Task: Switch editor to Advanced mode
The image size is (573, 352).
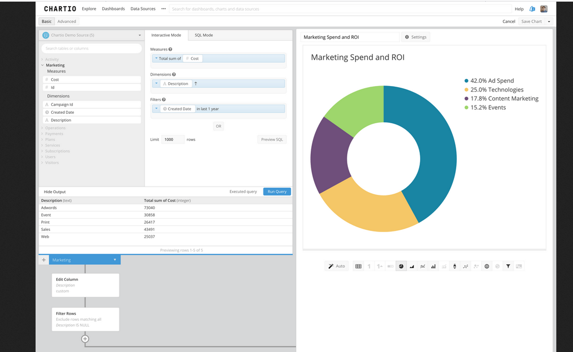Action: pyautogui.click(x=67, y=22)
